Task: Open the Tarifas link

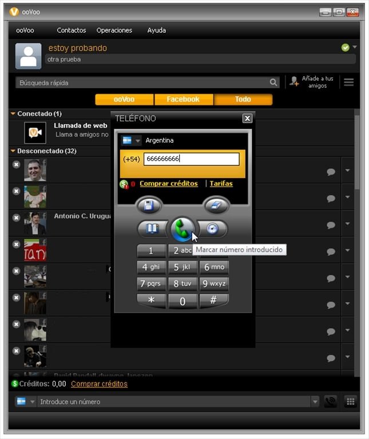Action: pyautogui.click(x=221, y=184)
